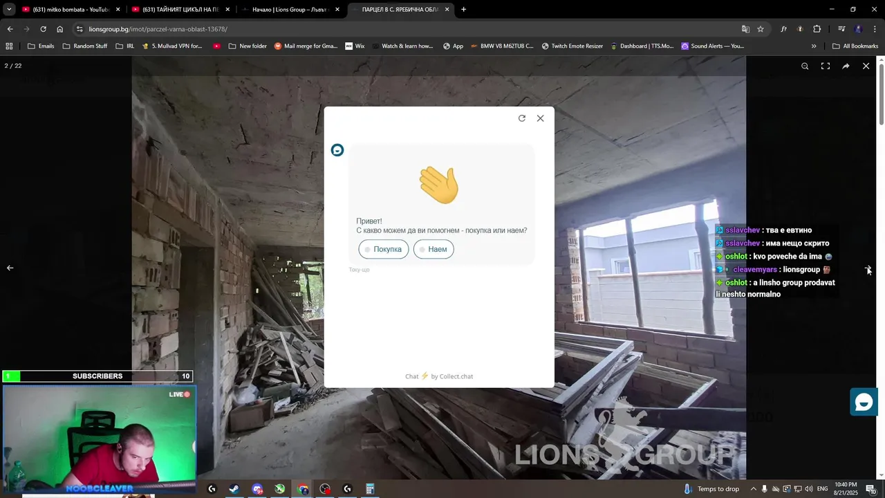885x498 pixels.
Task: Open Calculator from taskbar
Action: [370, 489]
